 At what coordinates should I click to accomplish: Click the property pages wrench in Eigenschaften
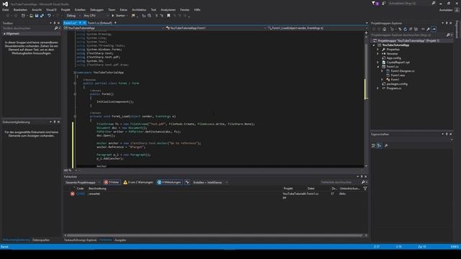pos(386,145)
